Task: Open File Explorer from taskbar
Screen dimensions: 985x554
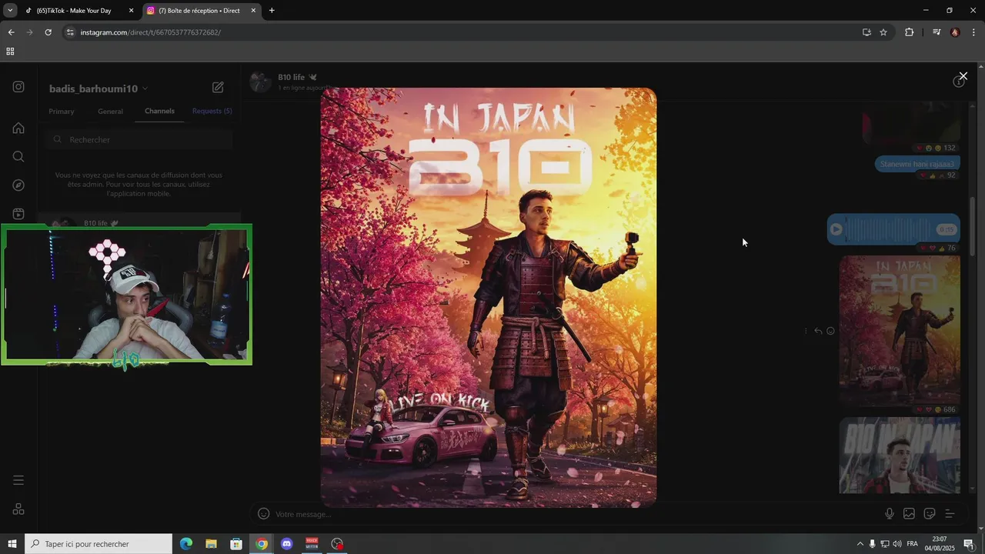Action: [211, 544]
